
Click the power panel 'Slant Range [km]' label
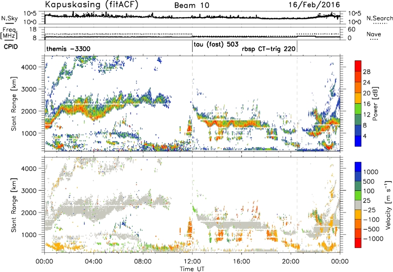pos(14,104)
